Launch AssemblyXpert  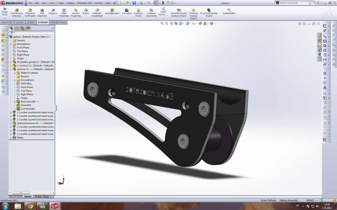112,11
